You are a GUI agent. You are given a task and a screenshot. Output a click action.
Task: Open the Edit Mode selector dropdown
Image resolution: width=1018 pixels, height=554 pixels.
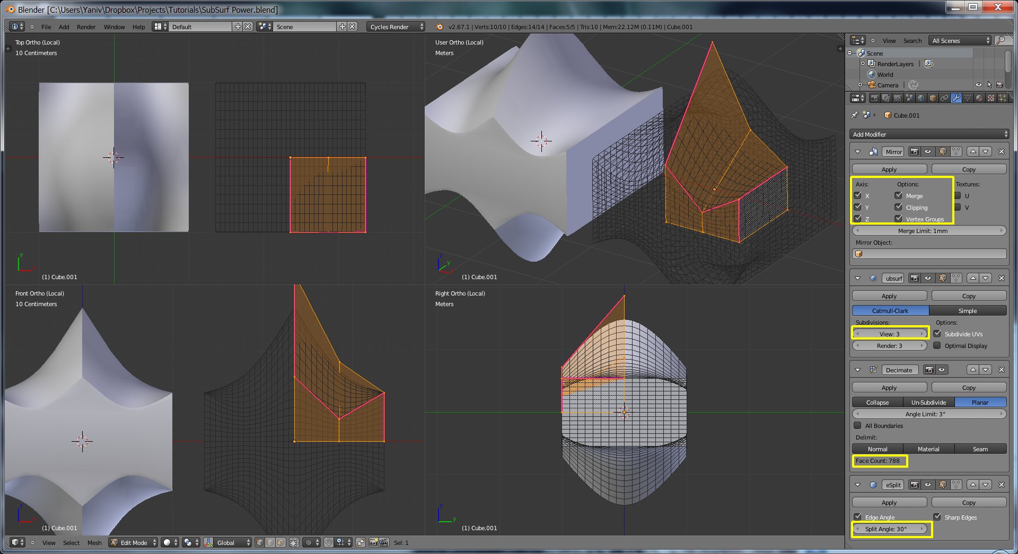coord(134,542)
